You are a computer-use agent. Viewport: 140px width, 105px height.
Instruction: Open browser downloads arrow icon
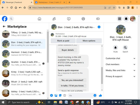124,8
